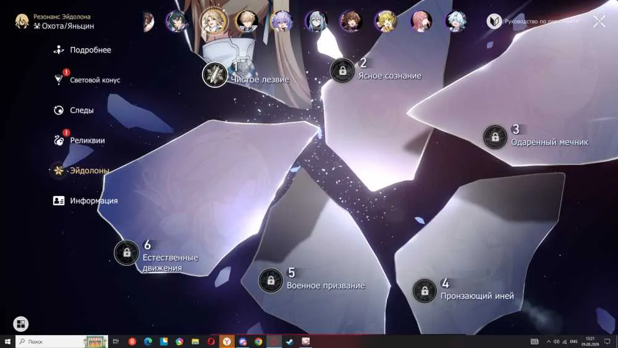Click the Чистое лезвие eidolon label
The height and width of the screenshot is (348, 618).
tap(260, 80)
